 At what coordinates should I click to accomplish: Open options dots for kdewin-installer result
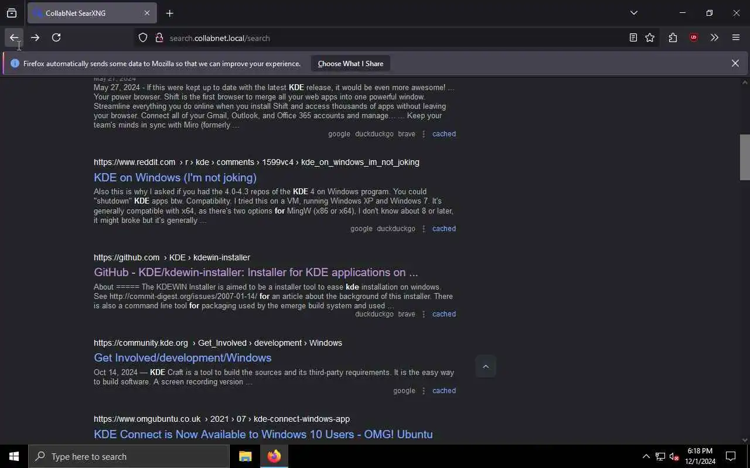(424, 314)
